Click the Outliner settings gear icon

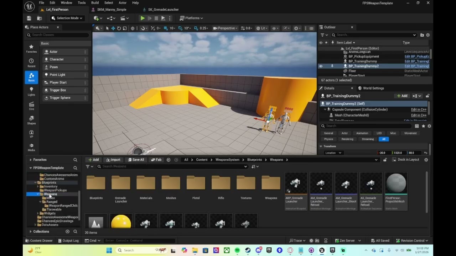(428, 35)
